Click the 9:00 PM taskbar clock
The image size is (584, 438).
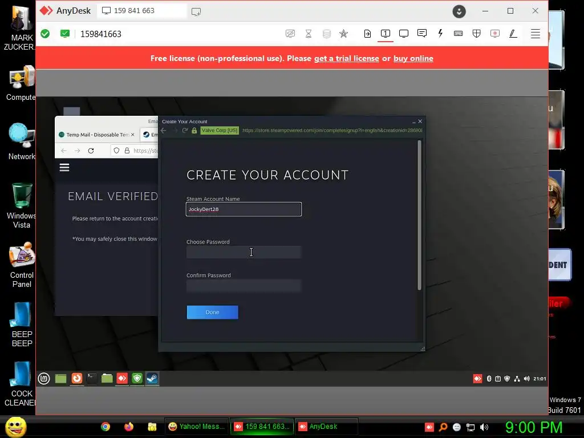point(534,427)
